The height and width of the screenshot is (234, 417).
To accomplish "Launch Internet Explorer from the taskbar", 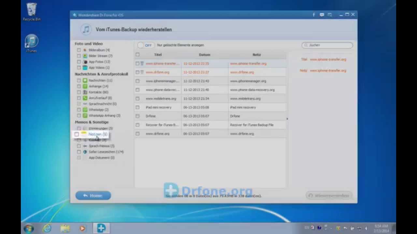I will (47, 228).
